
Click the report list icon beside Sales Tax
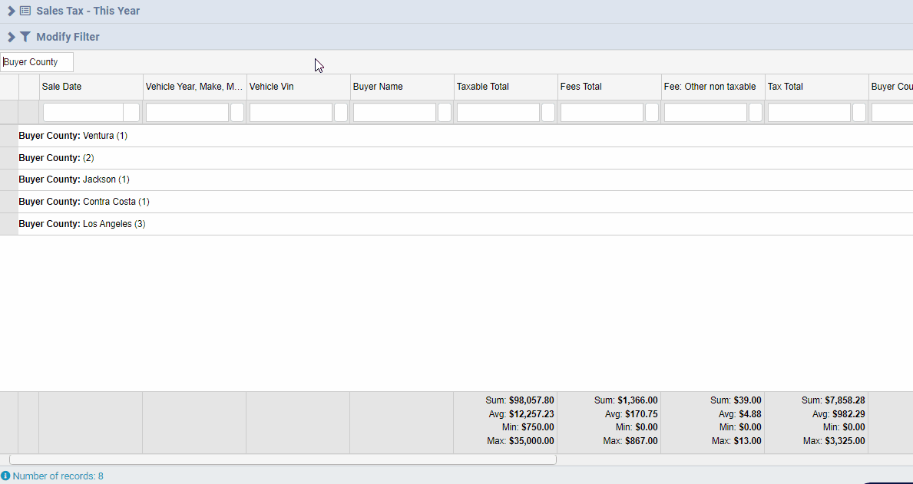point(25,12)
